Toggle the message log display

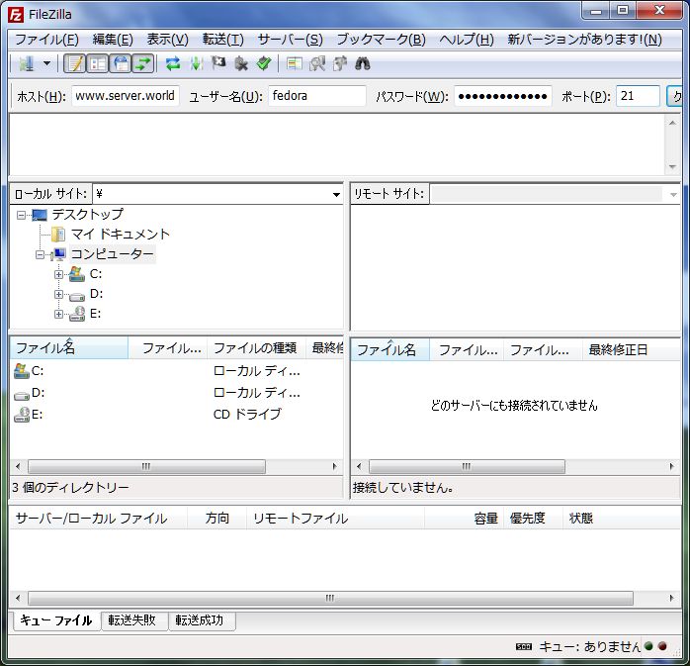tap(75, 64)
